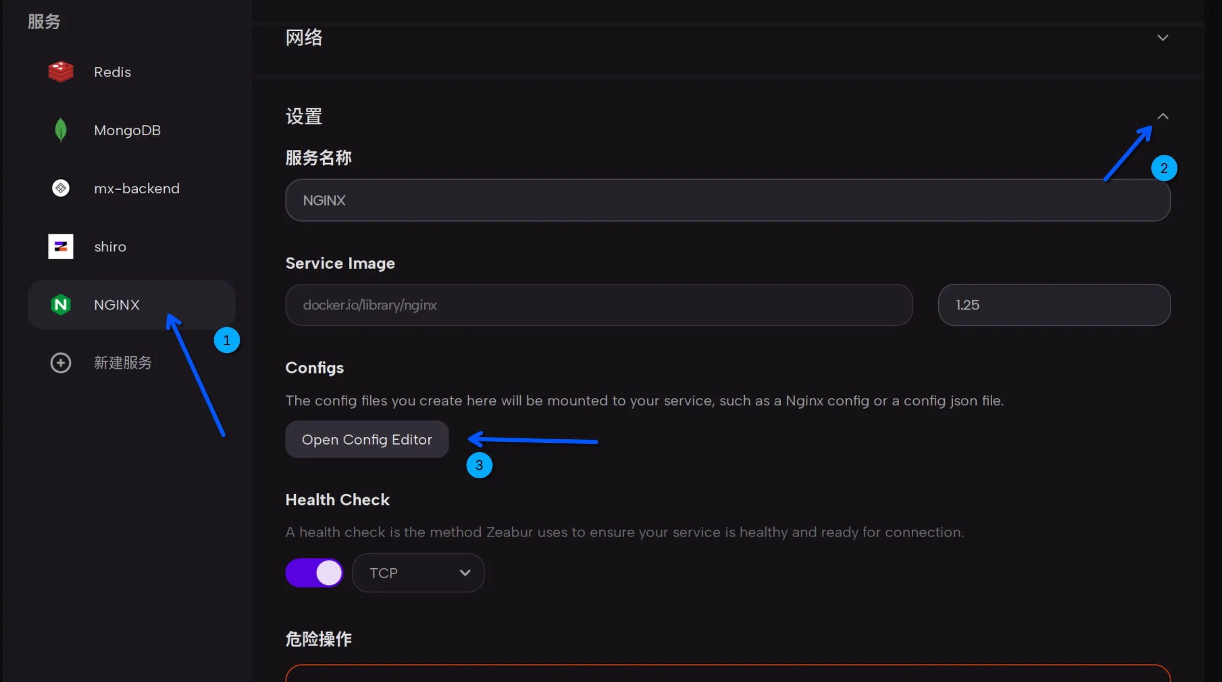Click the 新建服务 new service link

coord(123,363)
